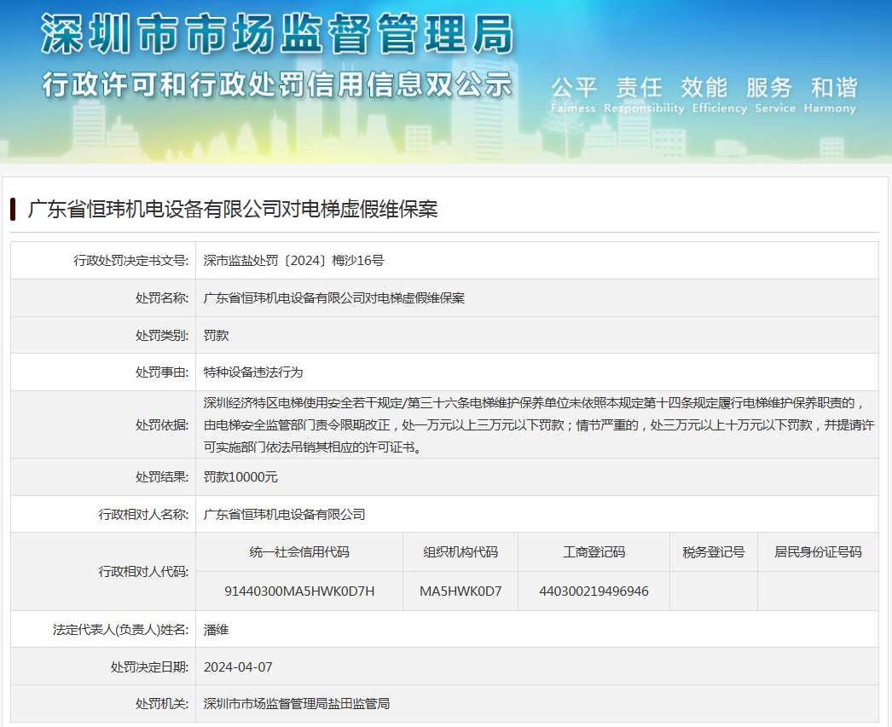Viewport: 892px width, 727px height.
Task: Click the 深圳市市场监督管理局 banner title
Action: click(277, 35)
